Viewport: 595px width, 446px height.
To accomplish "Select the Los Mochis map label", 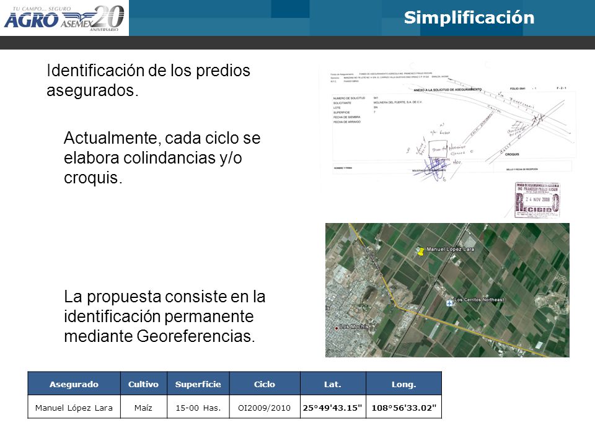I will click(354, 326).
